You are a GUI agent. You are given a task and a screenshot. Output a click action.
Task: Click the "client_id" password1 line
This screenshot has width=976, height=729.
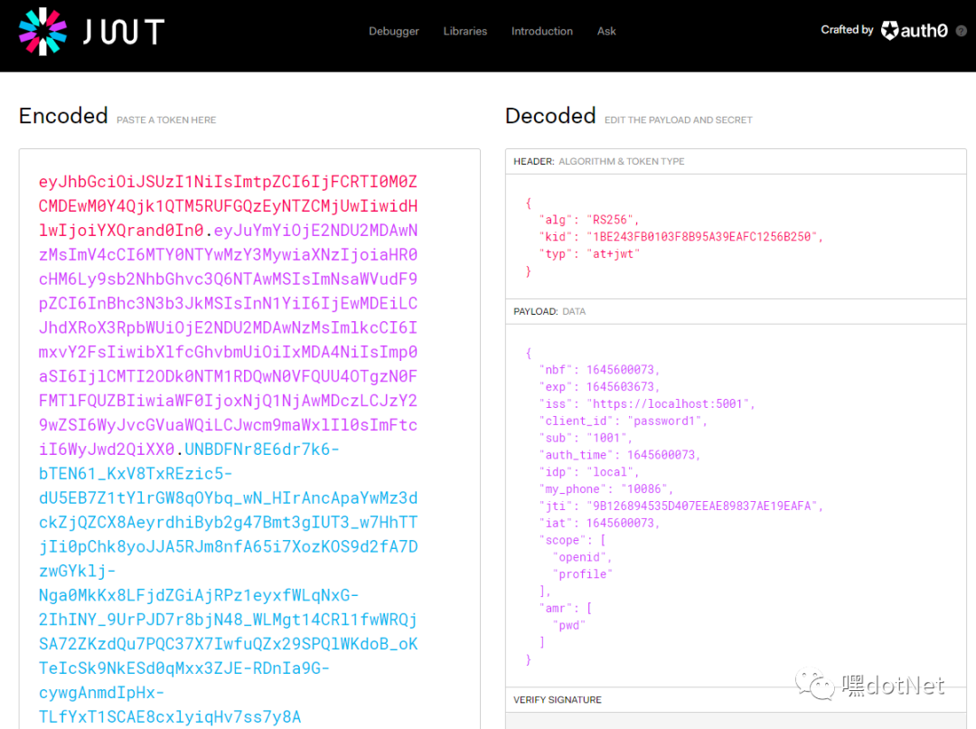click(625, 421)
